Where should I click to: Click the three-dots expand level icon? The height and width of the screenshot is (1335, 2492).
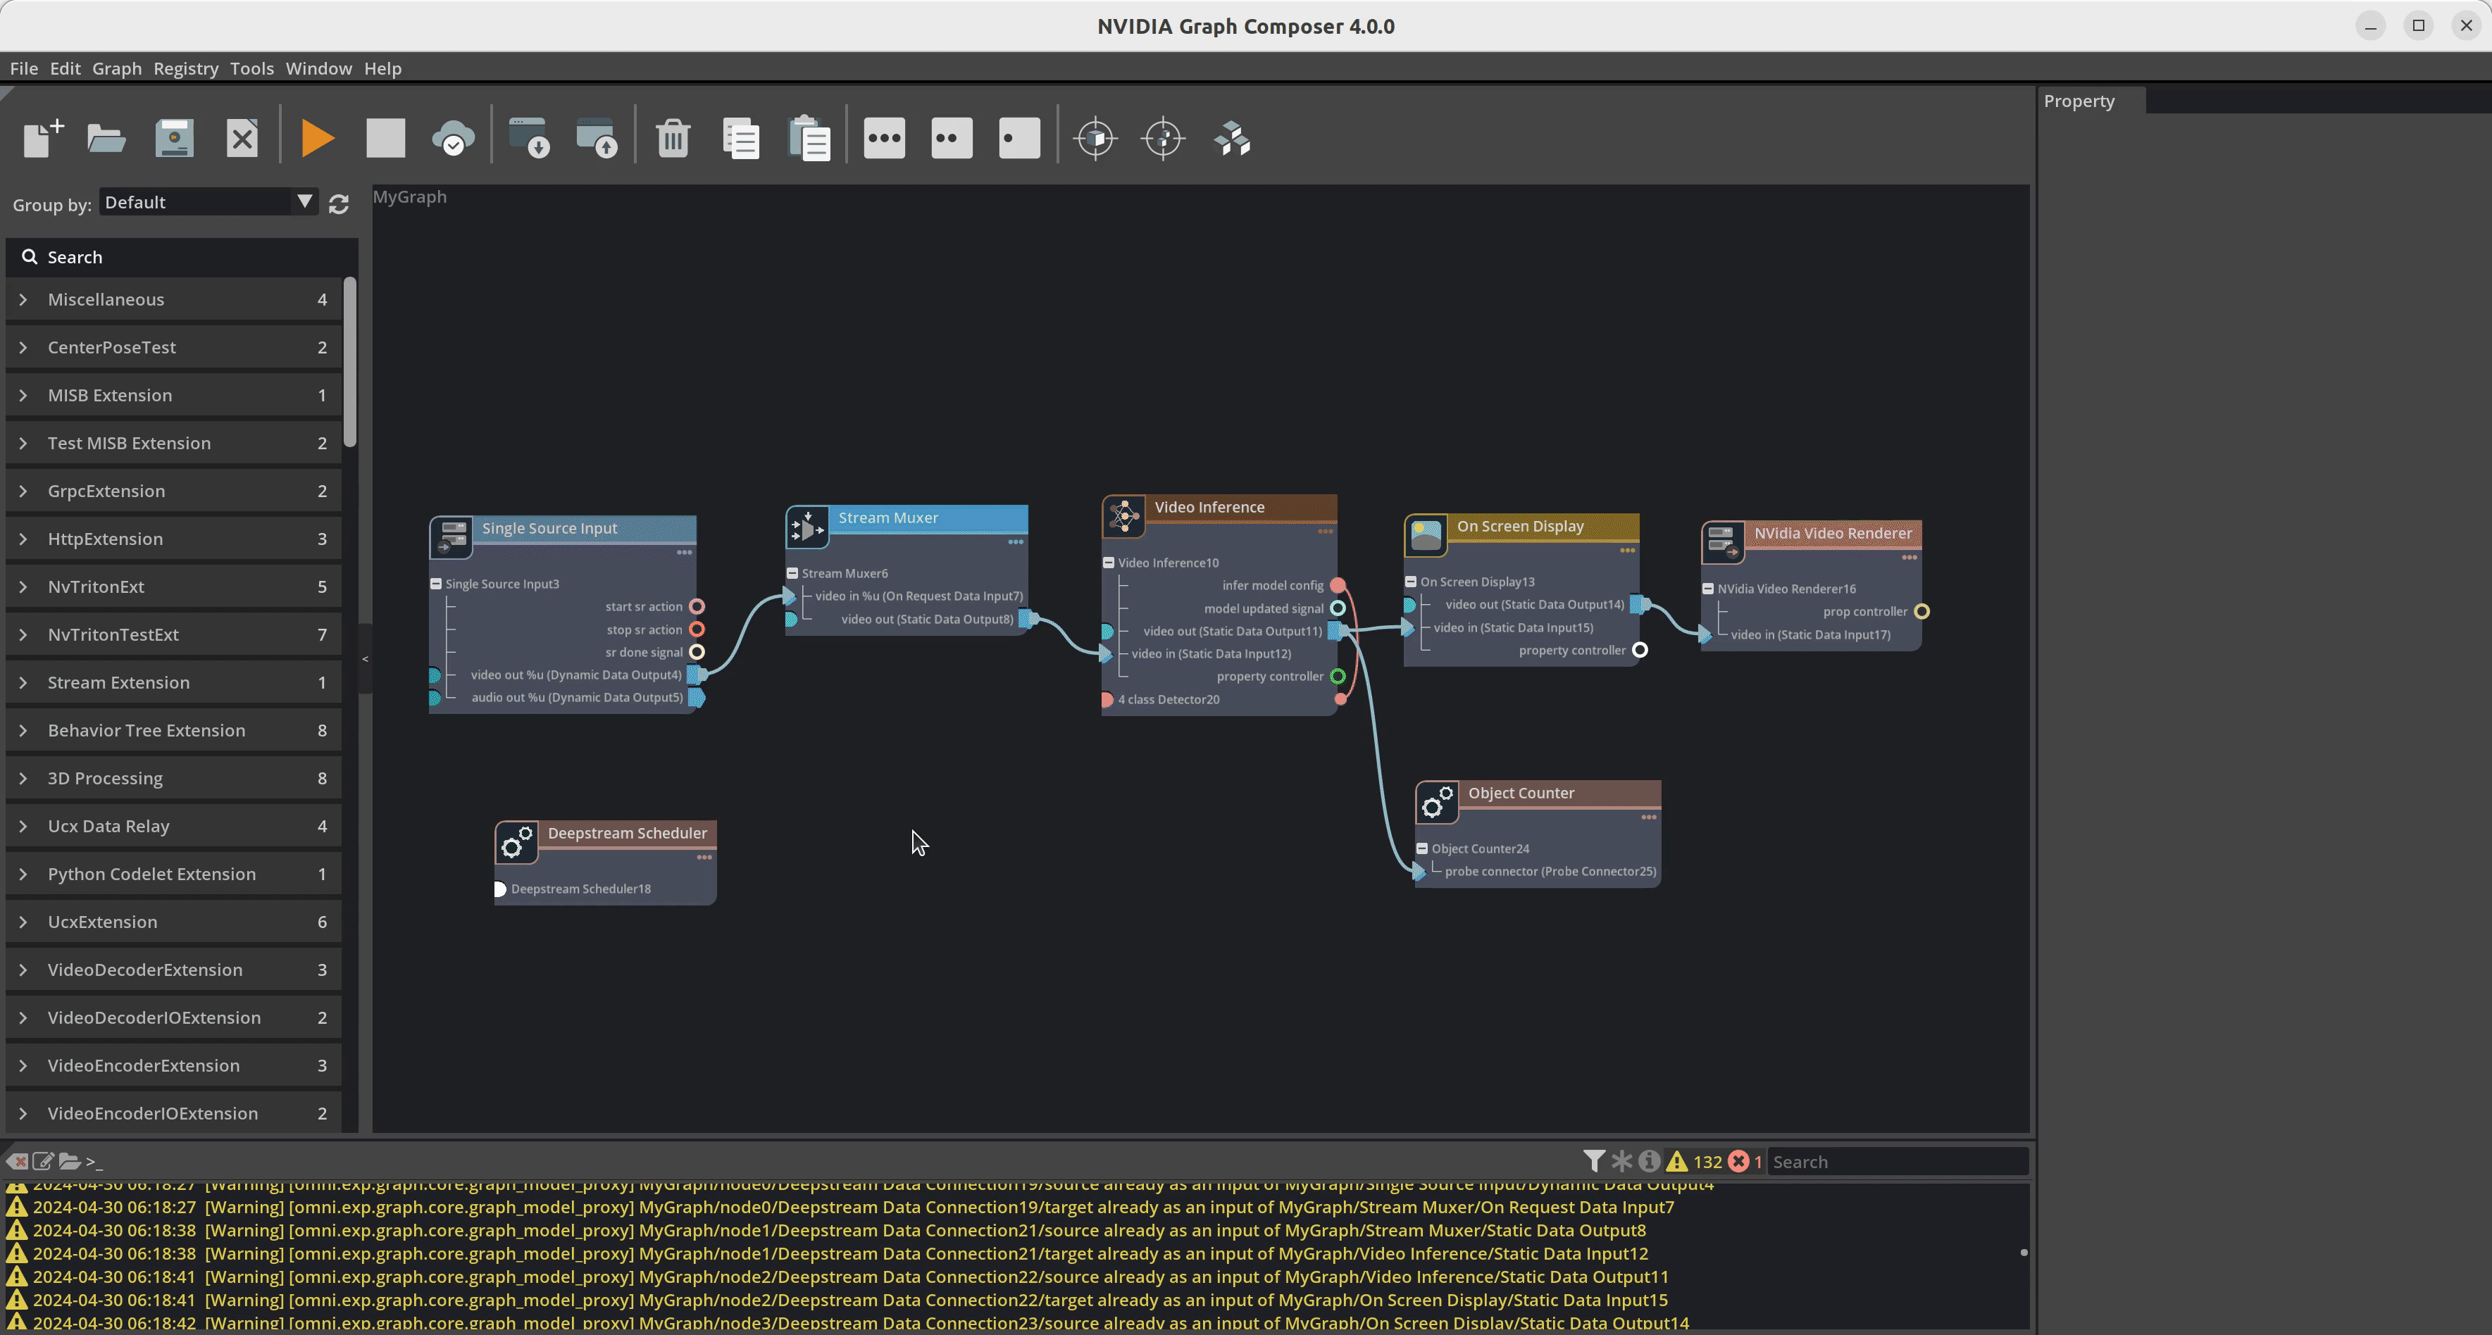[884, 138]
